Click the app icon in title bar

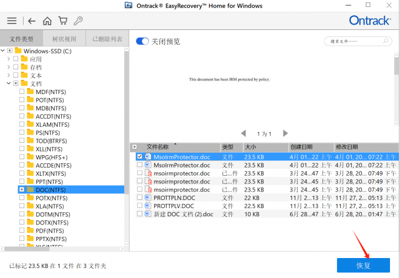128,5
